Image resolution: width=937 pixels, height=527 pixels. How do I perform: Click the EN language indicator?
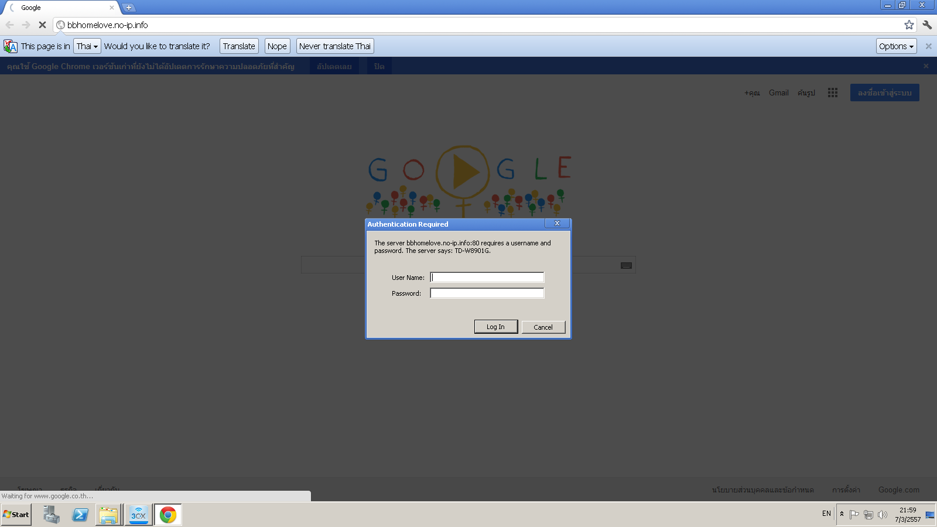point(826,514)
